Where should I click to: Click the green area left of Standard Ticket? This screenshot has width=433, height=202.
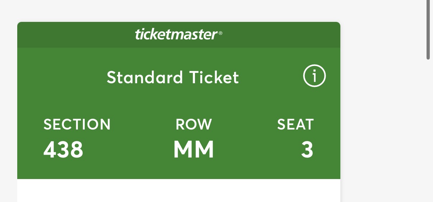[x=61, y=77]
